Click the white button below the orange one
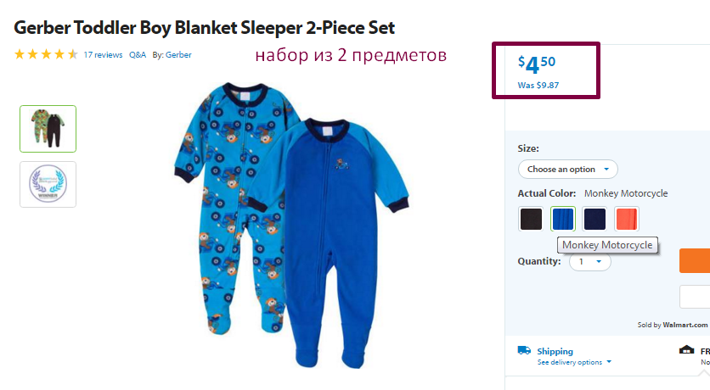This screenshot has width=710, height=390. click(x=695, y=297)
